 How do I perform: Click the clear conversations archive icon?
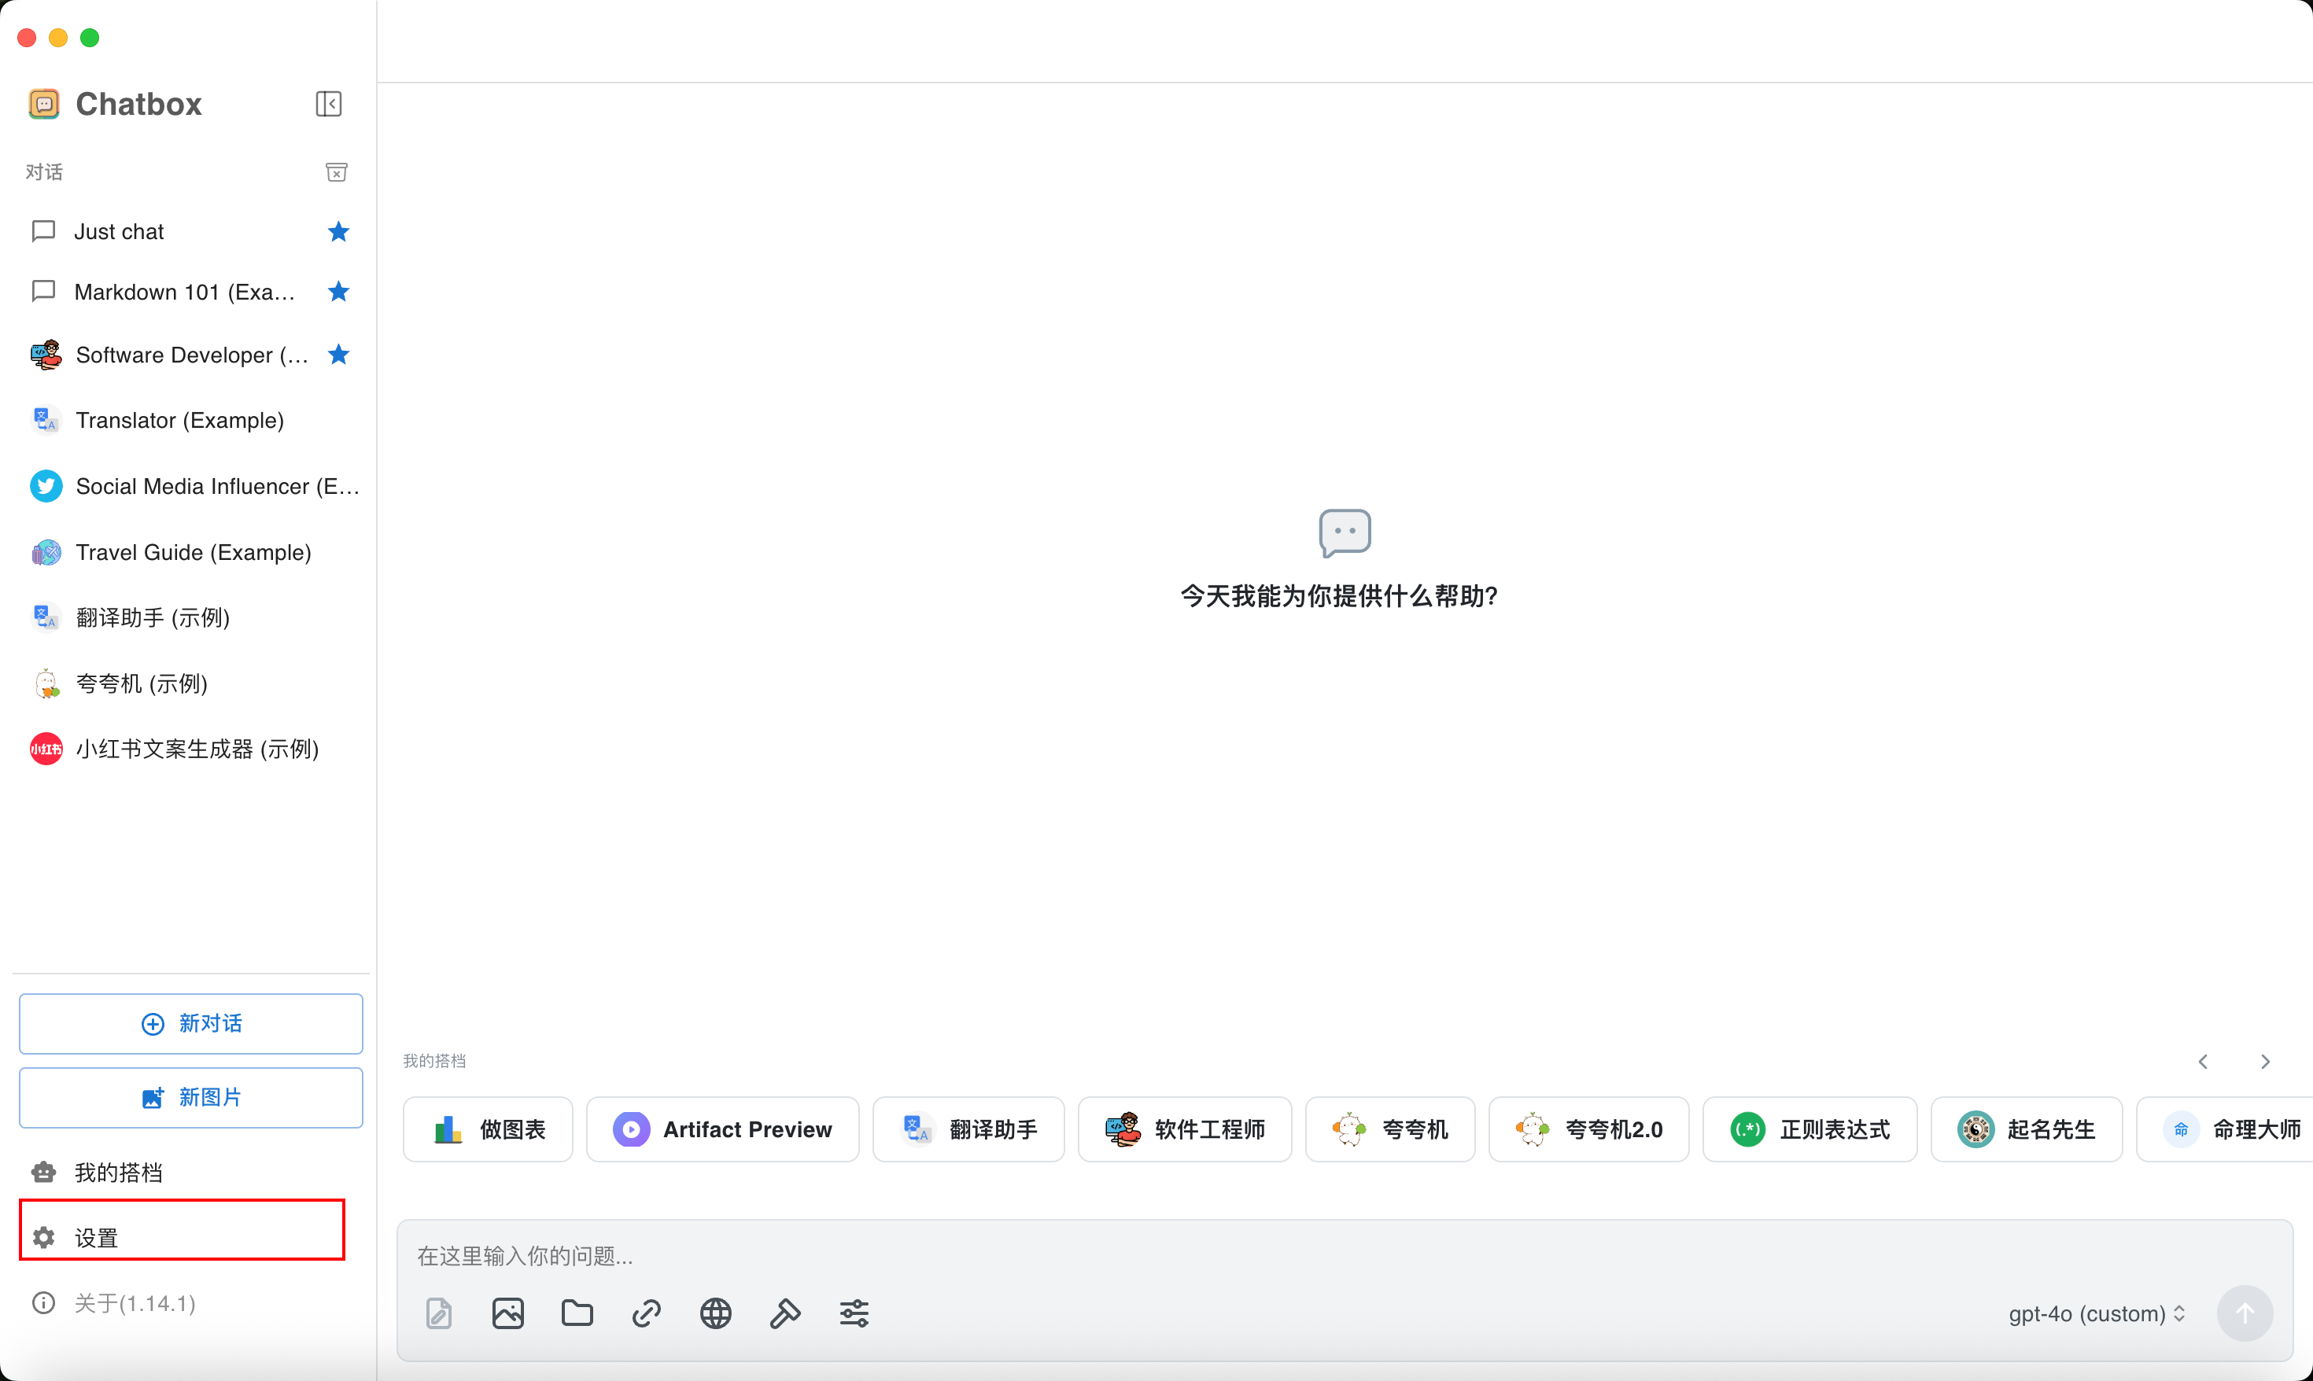[336, 172]
